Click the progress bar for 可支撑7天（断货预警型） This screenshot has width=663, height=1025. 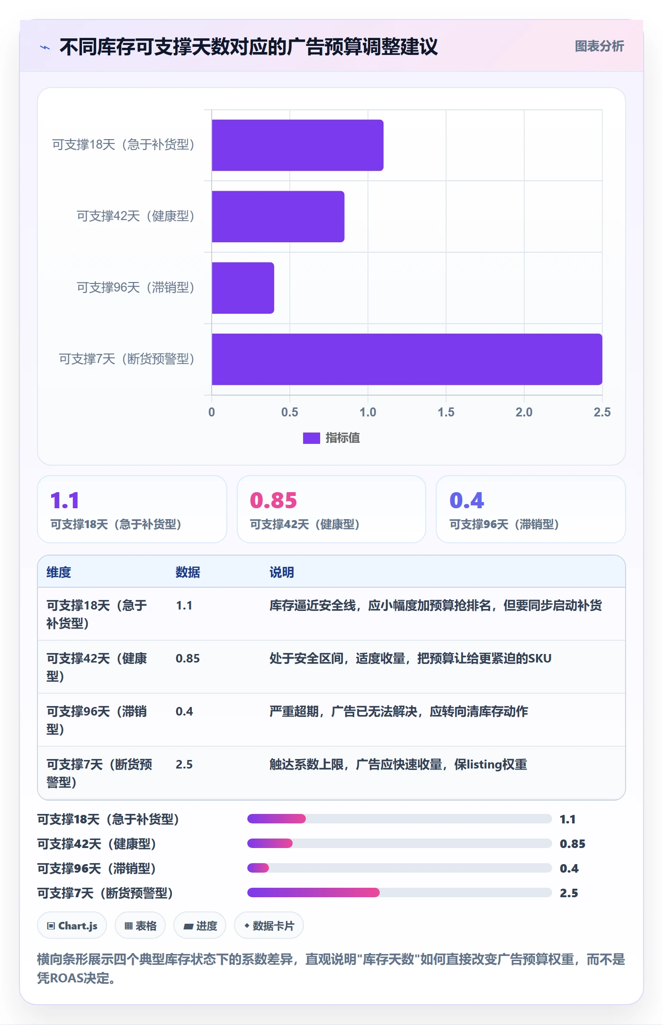click(x=399, y=893)
